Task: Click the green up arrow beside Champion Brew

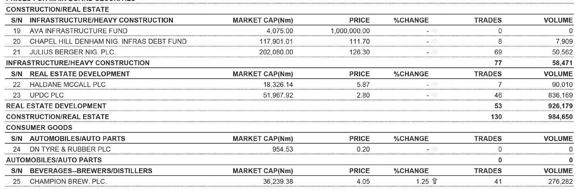Action: point(435,181)
